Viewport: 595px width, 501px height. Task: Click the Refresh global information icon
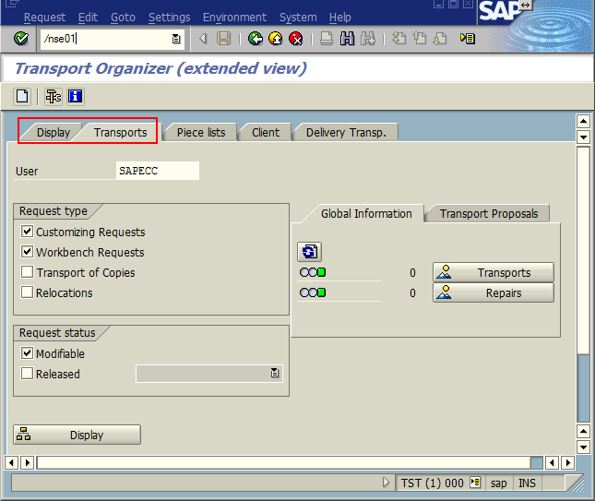tap(310, 252)
